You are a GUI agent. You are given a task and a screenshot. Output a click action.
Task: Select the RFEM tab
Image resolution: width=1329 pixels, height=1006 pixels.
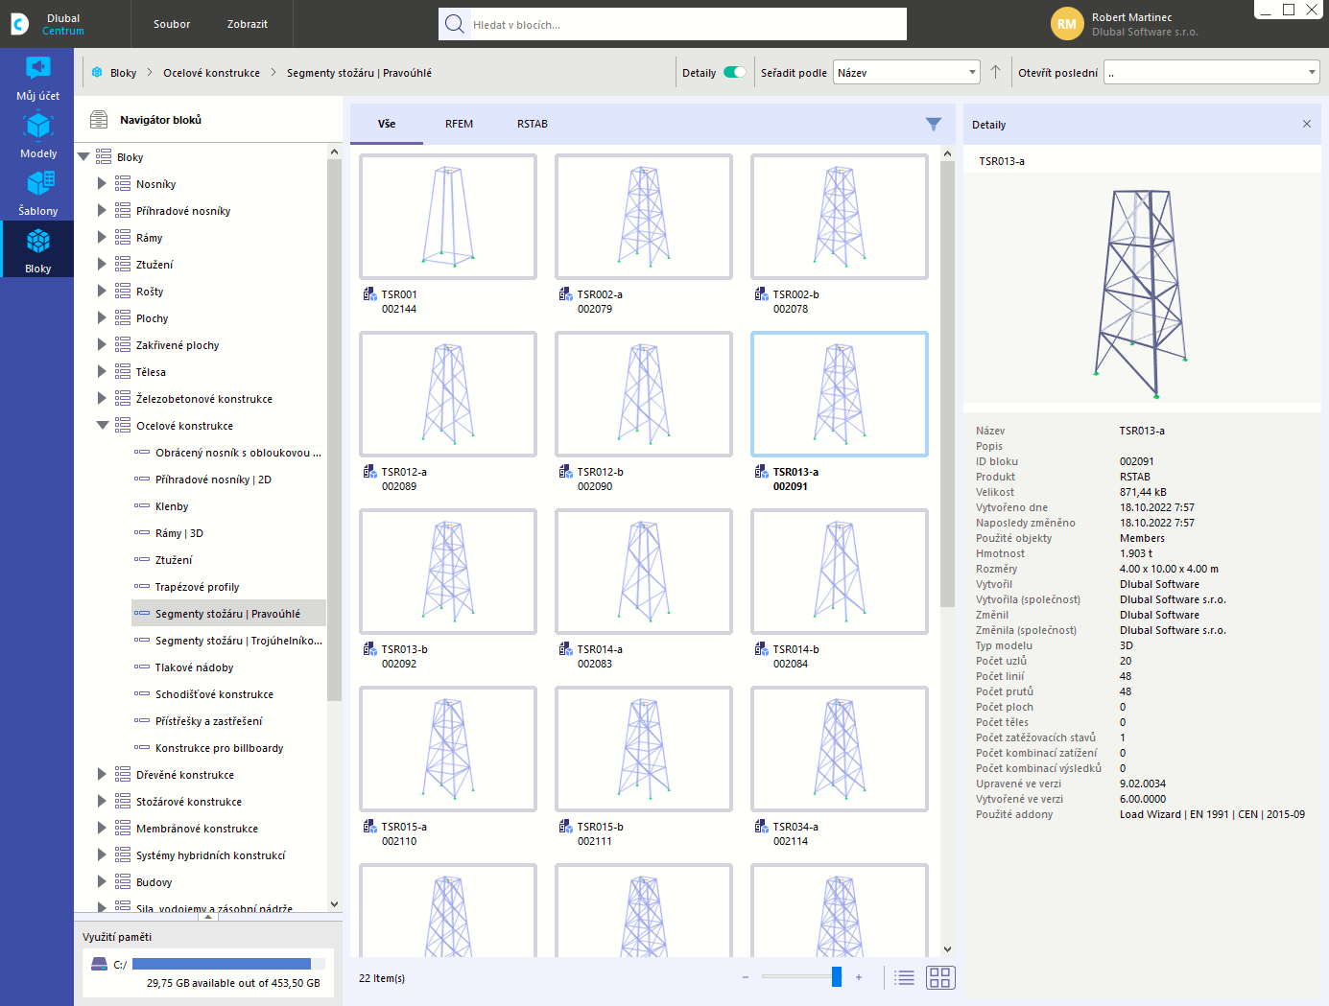[459, 124]
